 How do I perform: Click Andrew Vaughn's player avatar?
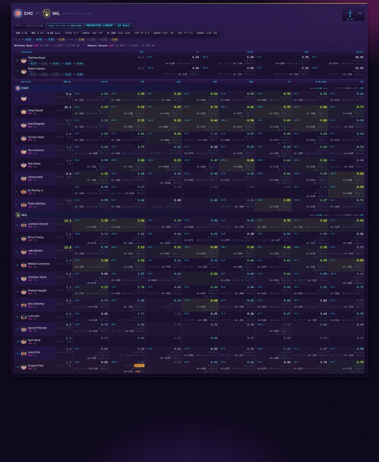point(24,291)
